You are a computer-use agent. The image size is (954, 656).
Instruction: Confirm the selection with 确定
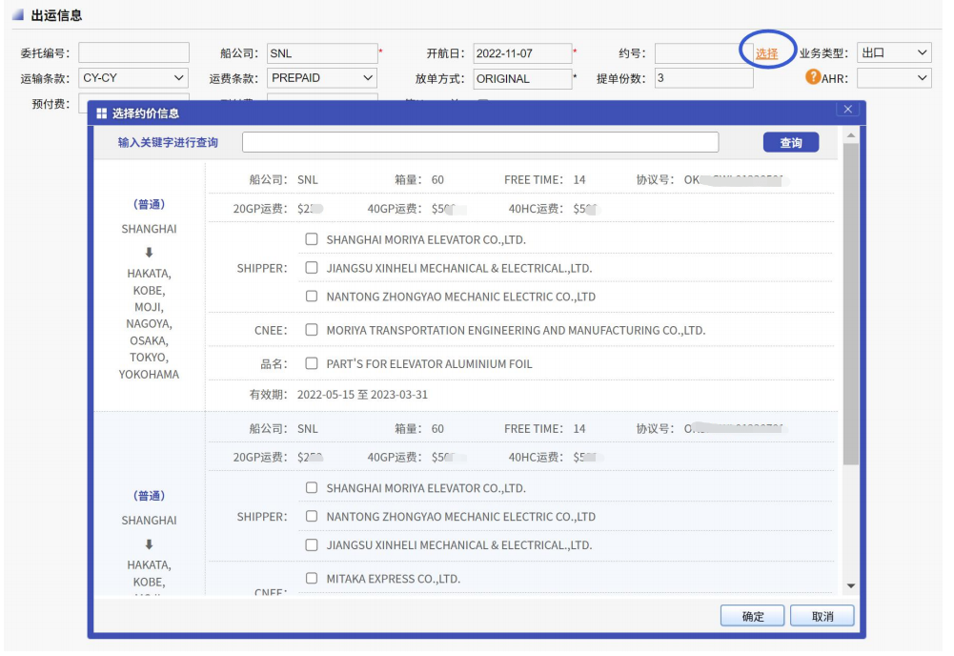[x=752, y=616]
